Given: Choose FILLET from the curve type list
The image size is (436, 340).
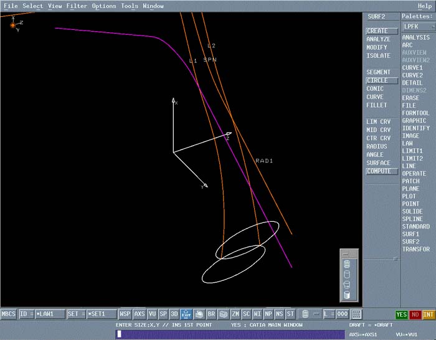Looking at the screenshot, I should click(376, 105).
